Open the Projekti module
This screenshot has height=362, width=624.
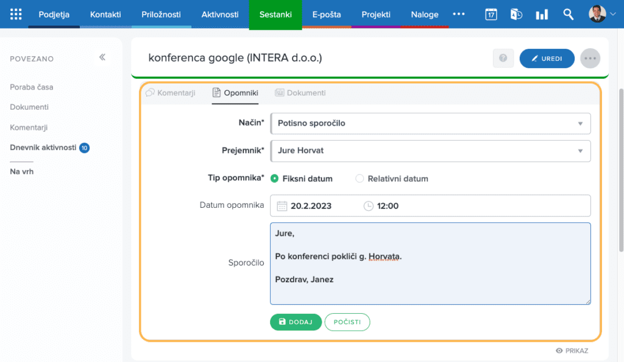[x=376, y=14]
